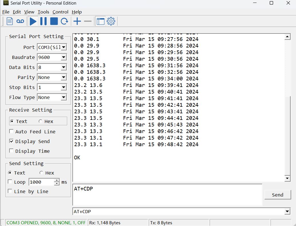This screenshot has height=226, width=296.
Task: Expand the Baudrate dropdown
Action: coord(64,57)
